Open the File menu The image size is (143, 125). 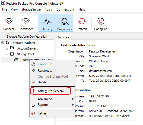[x=5, y=9]
